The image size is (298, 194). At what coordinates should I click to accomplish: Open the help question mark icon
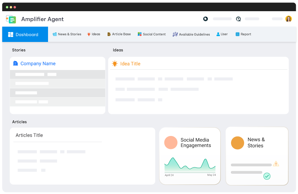click(238, 19)
